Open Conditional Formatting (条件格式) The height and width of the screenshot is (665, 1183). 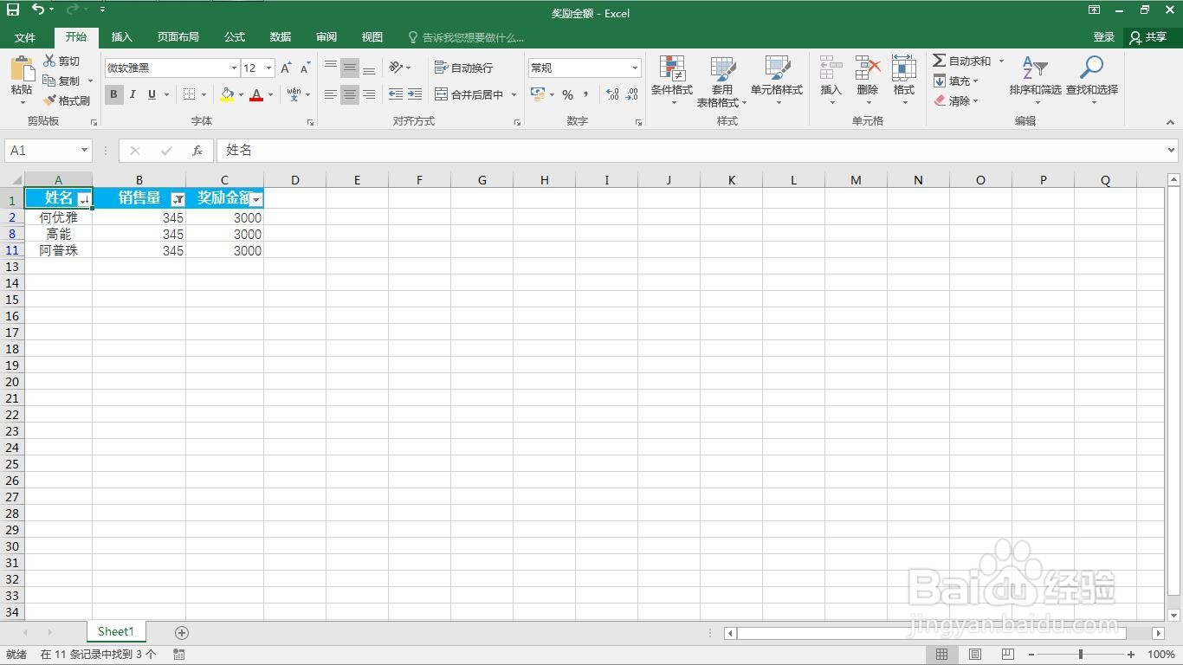[672, 80]
